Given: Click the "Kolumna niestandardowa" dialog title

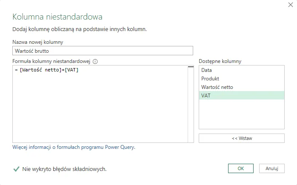Looking at the screenshot, I should pos(57,17).
